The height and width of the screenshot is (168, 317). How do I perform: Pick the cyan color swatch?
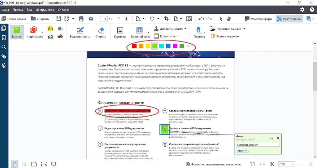pos(161,46)
